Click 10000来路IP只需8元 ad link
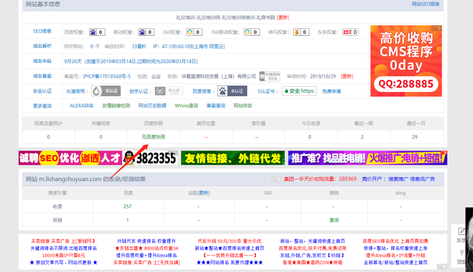Screen dimensions: 473x272 [x=64, y=255]
